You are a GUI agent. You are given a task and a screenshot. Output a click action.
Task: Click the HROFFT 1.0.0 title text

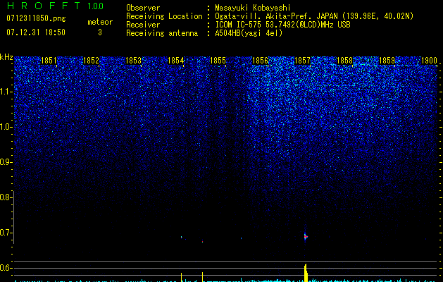tap(55, 6)
